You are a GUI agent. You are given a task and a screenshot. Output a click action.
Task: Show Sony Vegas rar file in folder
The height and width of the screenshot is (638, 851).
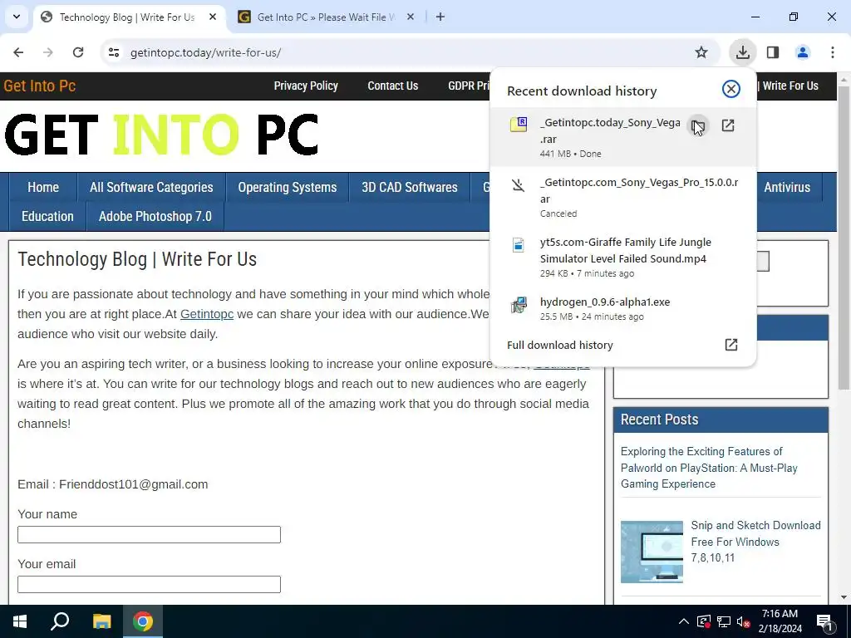698,126
